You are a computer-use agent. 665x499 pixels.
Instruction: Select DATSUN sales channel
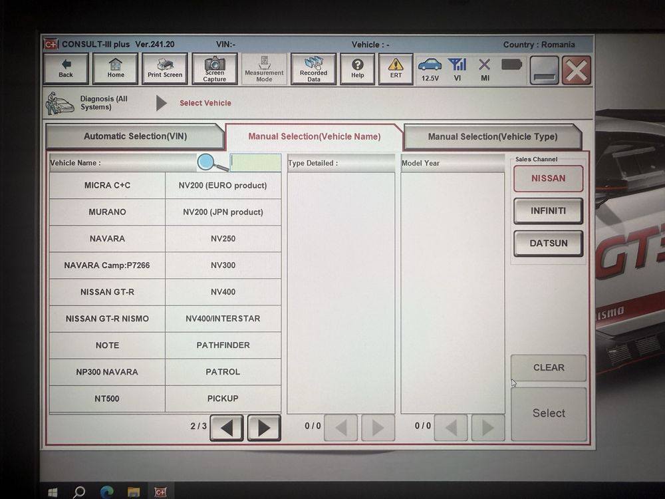click(549, 244)
